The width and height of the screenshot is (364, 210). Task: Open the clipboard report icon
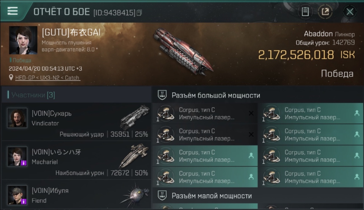(305, 12)
